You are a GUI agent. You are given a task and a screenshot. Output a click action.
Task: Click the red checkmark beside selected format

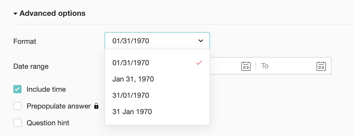coord(199,63)
